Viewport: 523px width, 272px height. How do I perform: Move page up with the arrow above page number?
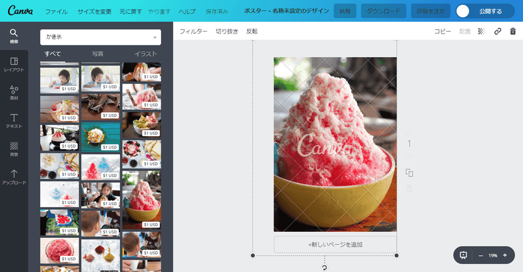409,133
